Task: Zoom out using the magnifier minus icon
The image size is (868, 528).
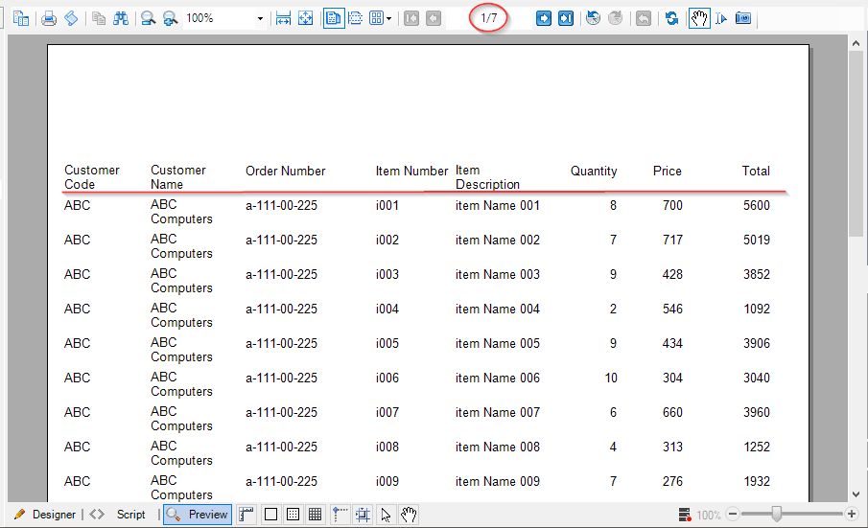Action: (x=148, y=19)
